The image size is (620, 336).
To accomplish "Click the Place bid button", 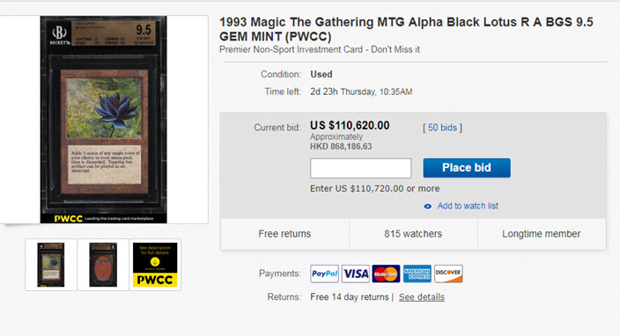I will coord(467,168).
